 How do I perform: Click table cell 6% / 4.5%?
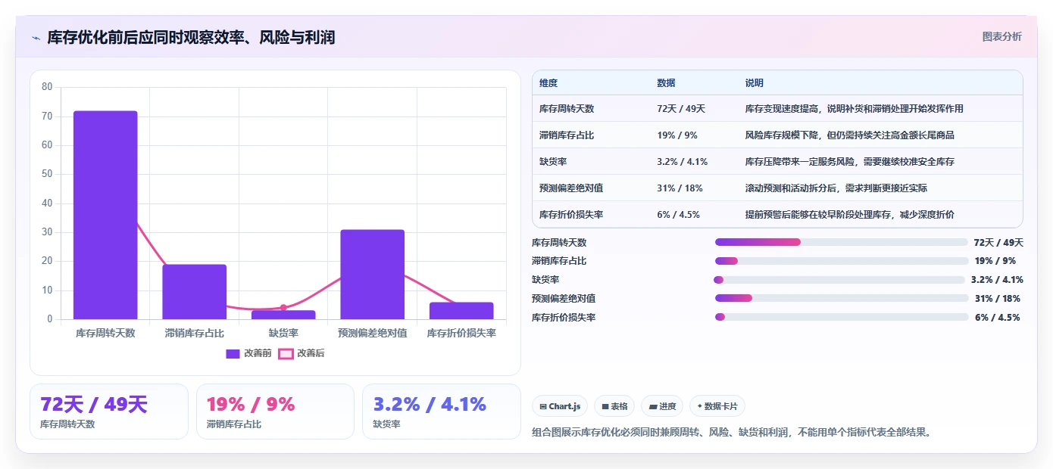[x=678, y=215]
